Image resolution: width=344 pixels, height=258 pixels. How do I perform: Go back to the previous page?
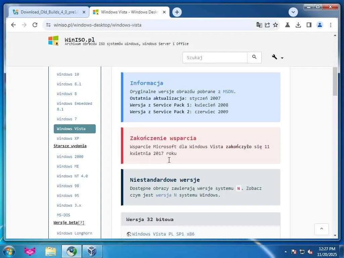(13, 25)
